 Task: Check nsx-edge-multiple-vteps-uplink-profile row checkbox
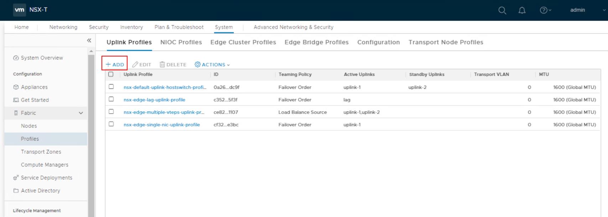[111, 112]
